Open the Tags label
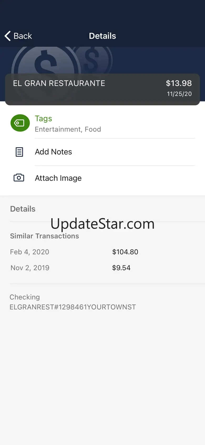The image size is (205, 445). tap(43, 119)
